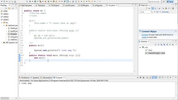Toggle Hide Local Types in Outline toolbar
This screenshot has width=178, height=100.
[x=173, y=44]
